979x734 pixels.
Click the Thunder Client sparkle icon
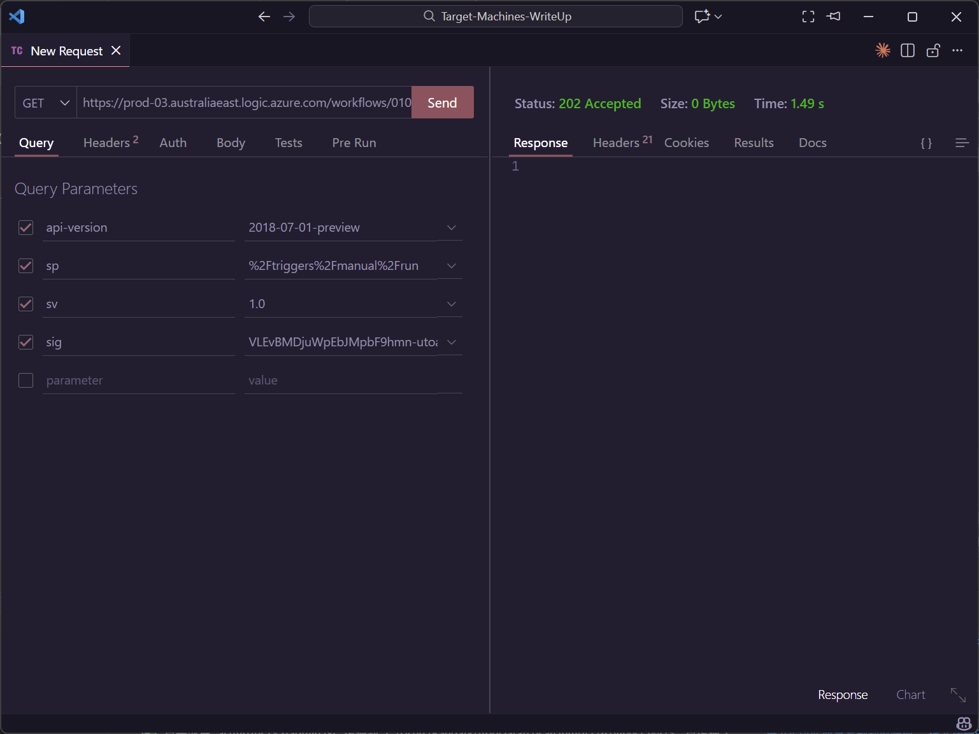click(882, 50)
